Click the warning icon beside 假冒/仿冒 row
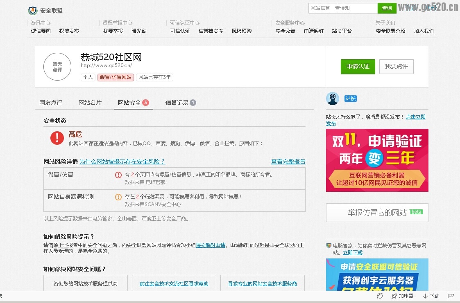Screen dimensions: 460x303 118,175
